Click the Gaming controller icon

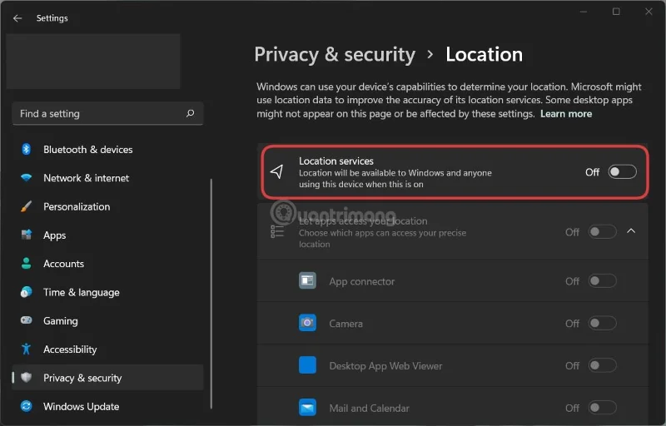[x=26, y=320]
